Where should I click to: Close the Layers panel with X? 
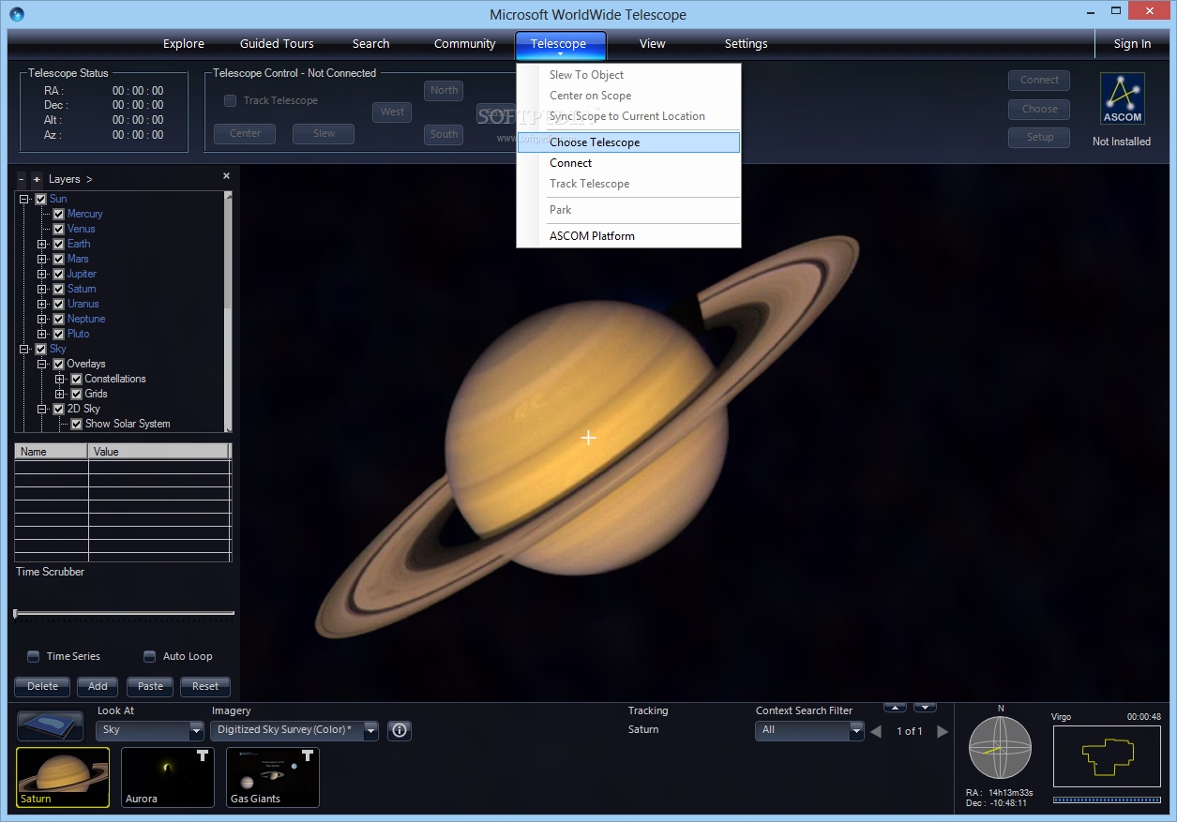tap(226, 176)
